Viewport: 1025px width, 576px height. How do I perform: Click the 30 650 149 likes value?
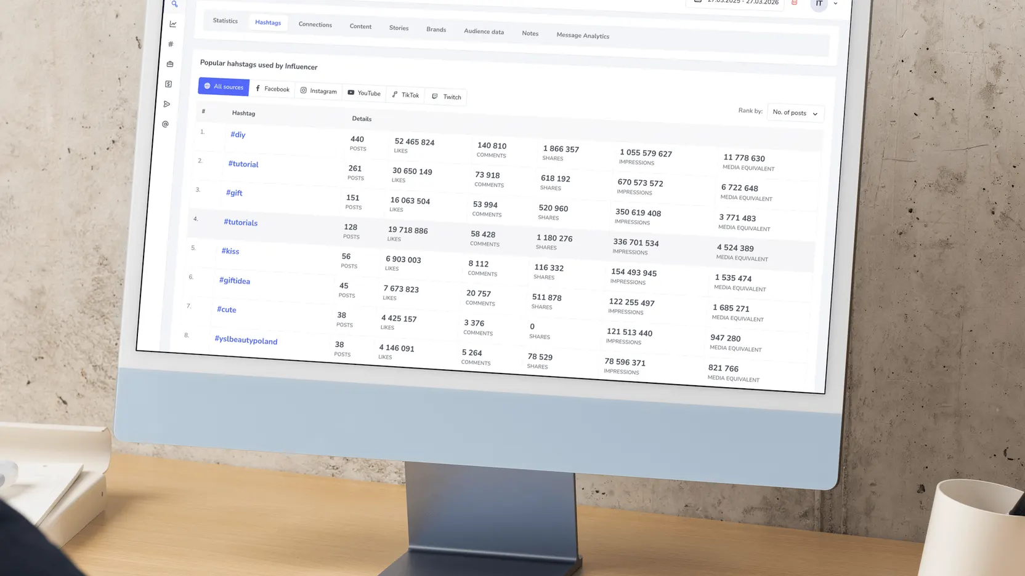[x=412, y=171]
